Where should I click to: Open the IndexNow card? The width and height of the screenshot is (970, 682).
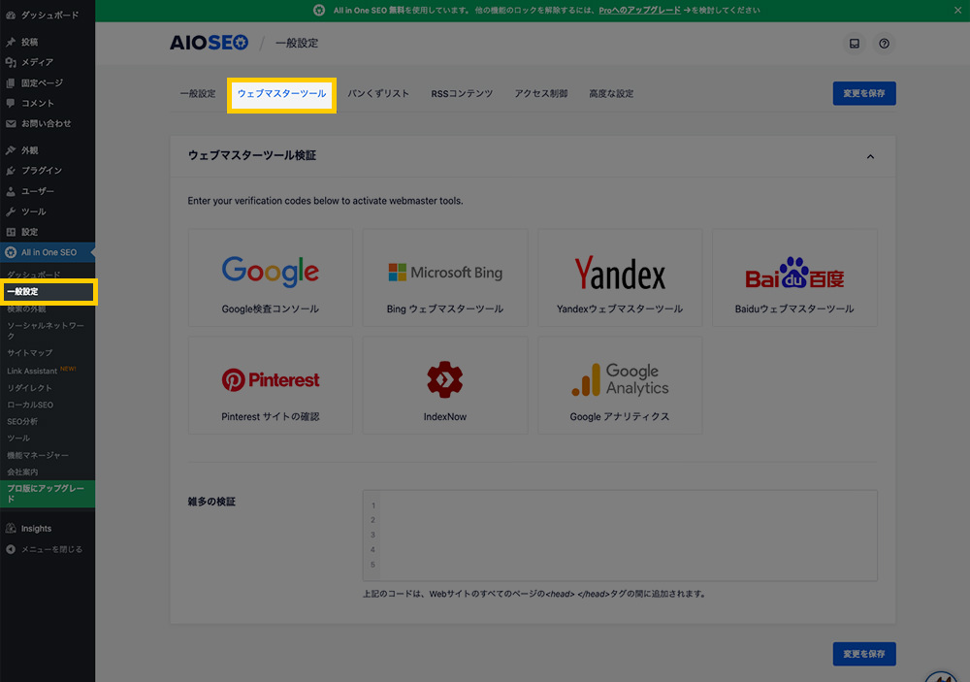[445, 385]
